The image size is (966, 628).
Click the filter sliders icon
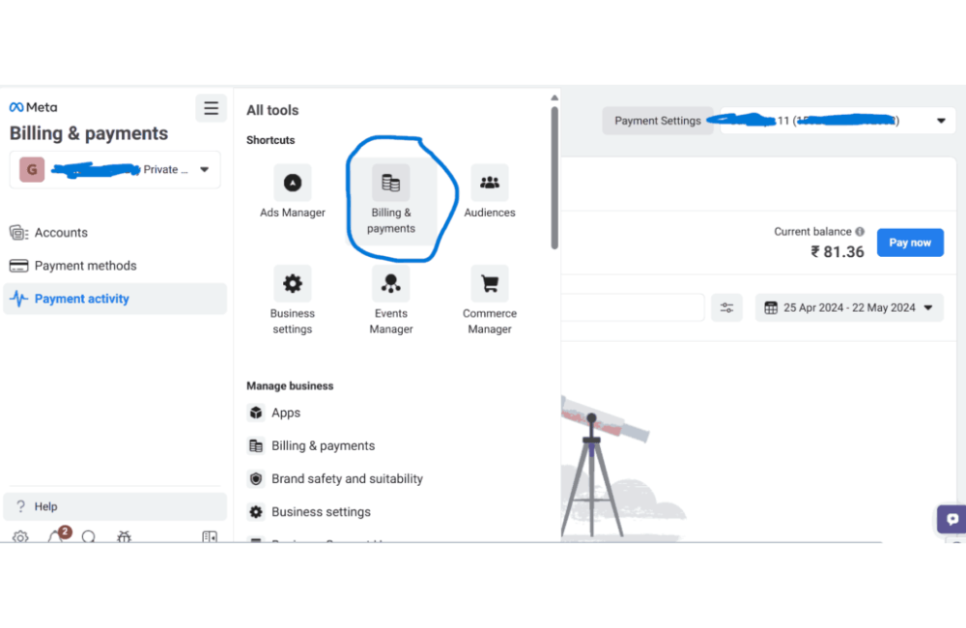coord(726,308)
